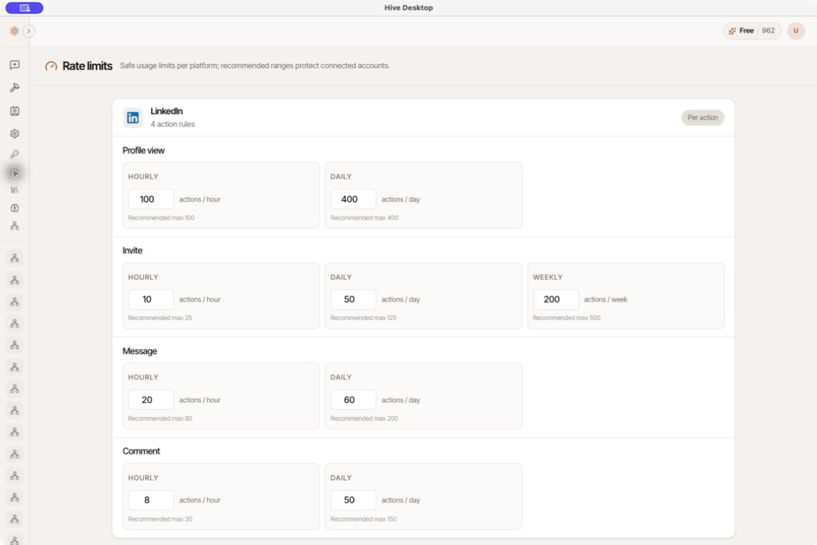Click the Rate limits heading

point(87,66)
